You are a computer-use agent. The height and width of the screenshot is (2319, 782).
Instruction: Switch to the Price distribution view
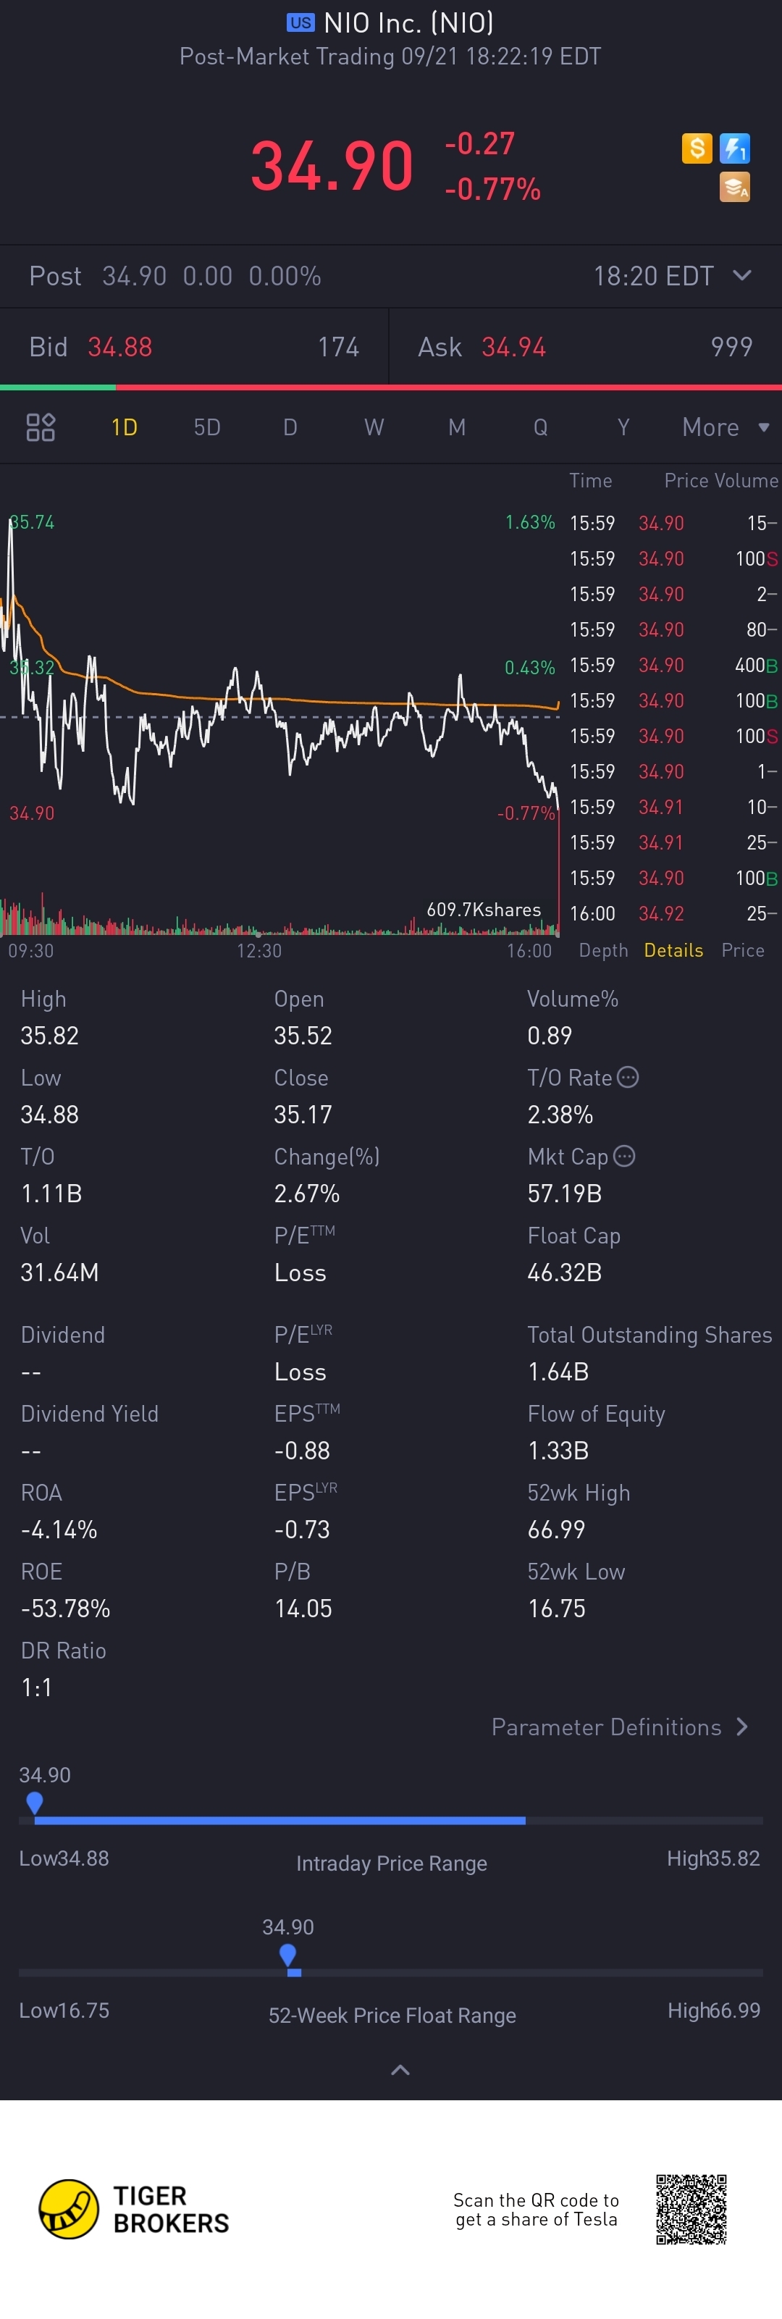[742, 949]
